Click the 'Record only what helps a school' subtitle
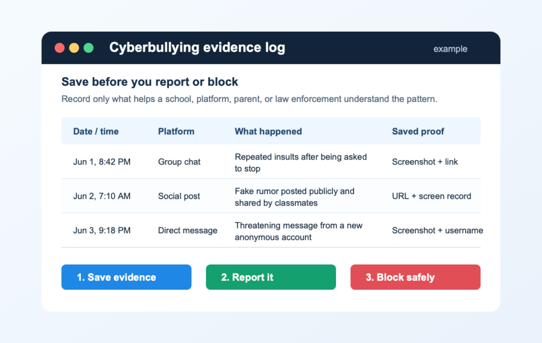The image size is (542, 343). click(x=249, y=99)
